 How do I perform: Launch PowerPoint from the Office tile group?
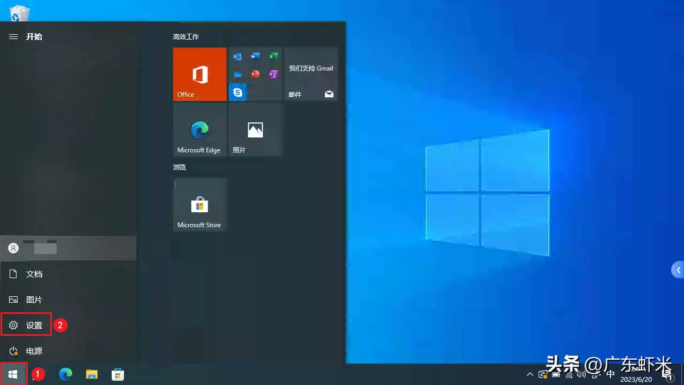coord(255,74)
